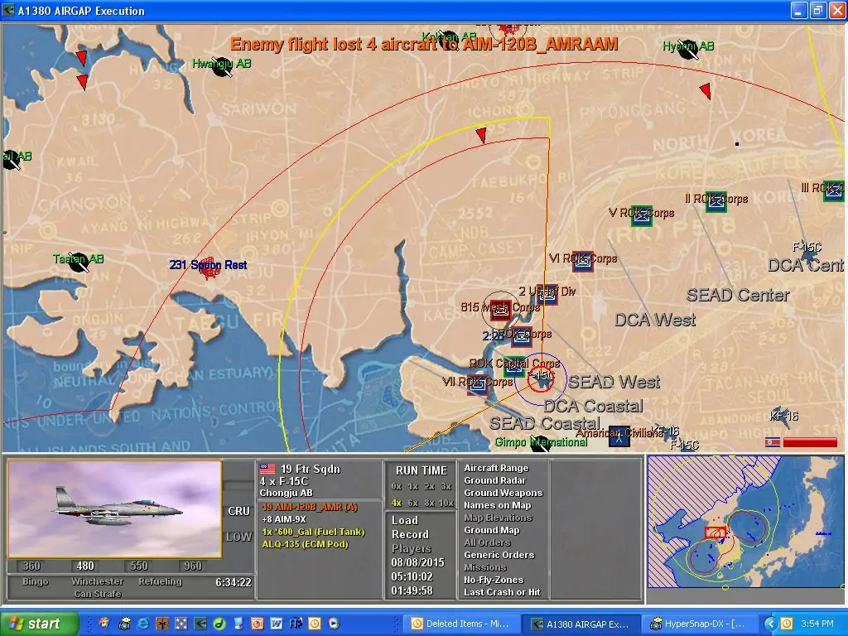Viewport: 848px width, 636px height.
Task: Toggle No-Fly-Zones display
Action: (x=494, y=580)
